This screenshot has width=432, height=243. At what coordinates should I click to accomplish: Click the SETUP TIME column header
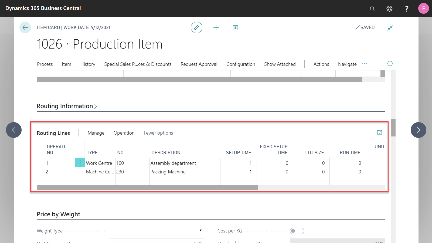point(239,153)
